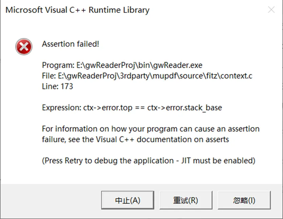
Task: Click the 'Expression:' label text
Action: click(x=62, y=108)
